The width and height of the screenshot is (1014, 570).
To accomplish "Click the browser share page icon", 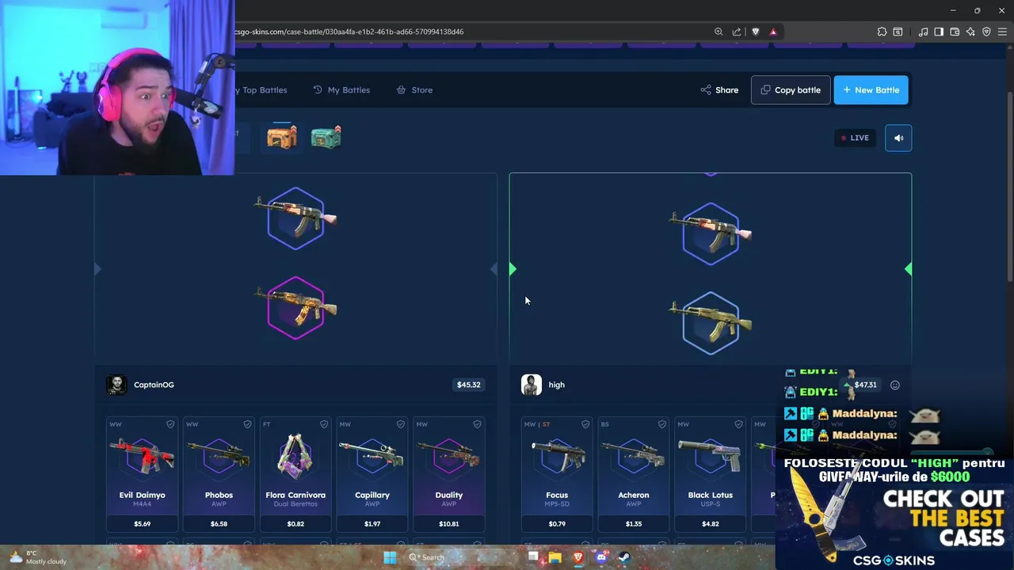I will 737,32.
